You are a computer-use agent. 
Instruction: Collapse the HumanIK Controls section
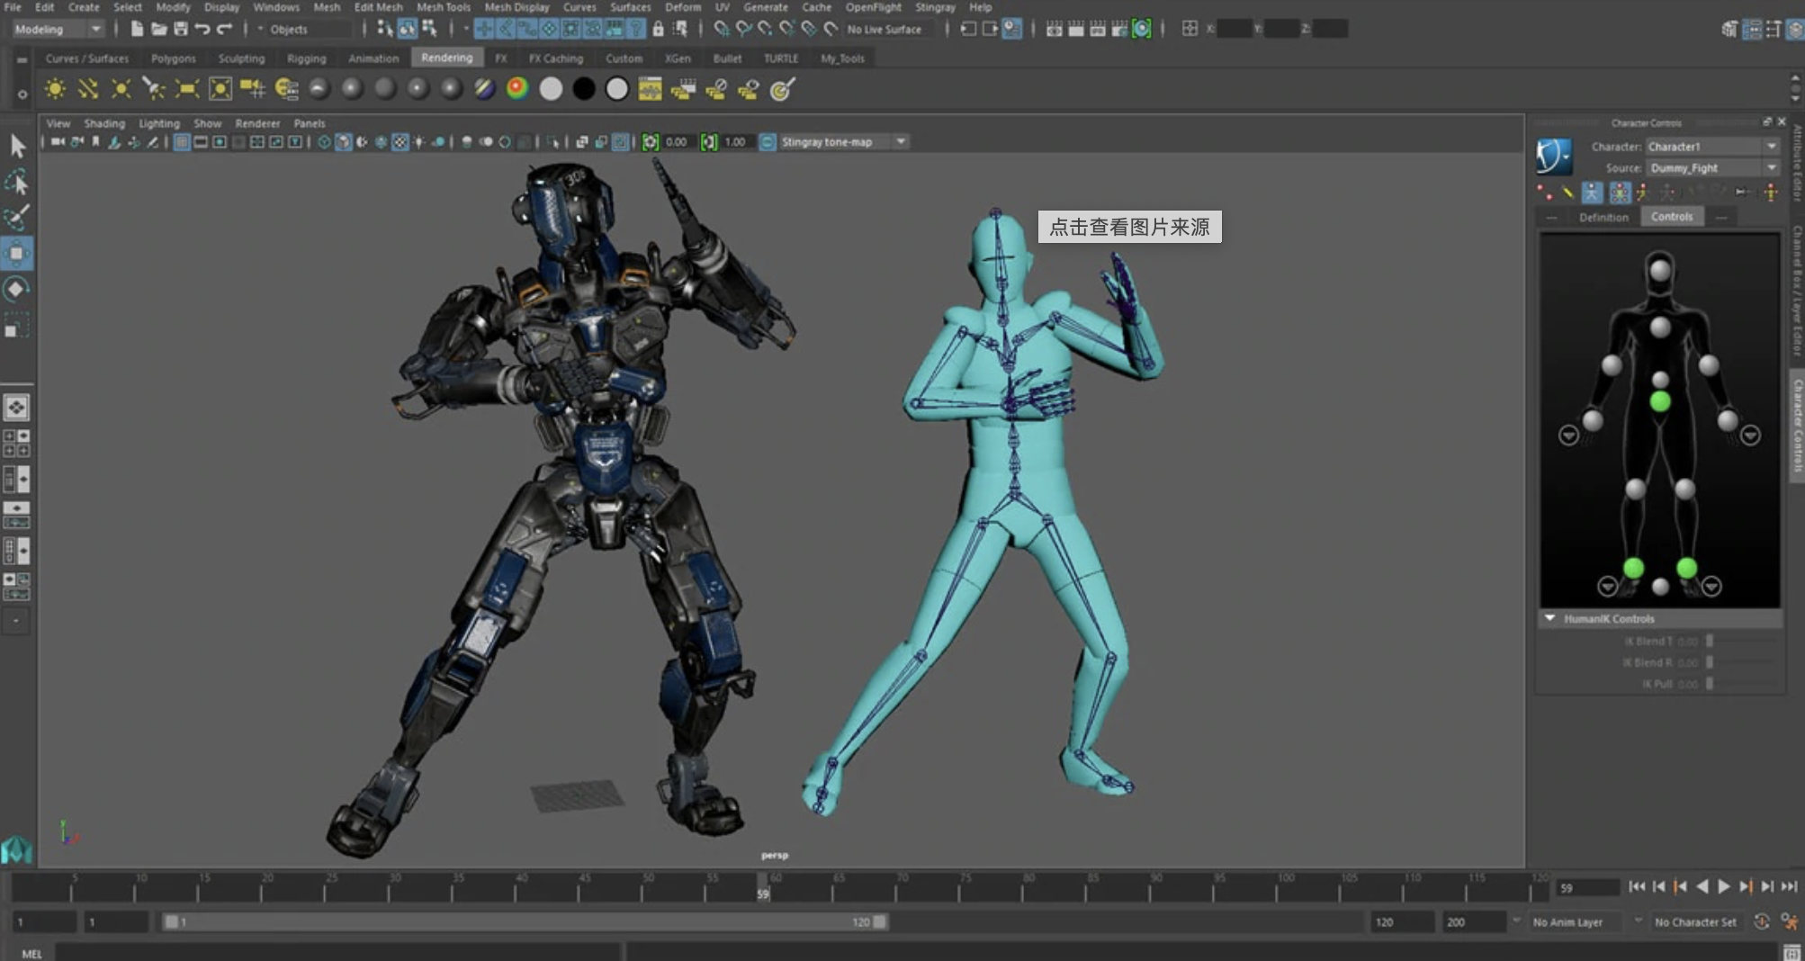point(1549,619)
